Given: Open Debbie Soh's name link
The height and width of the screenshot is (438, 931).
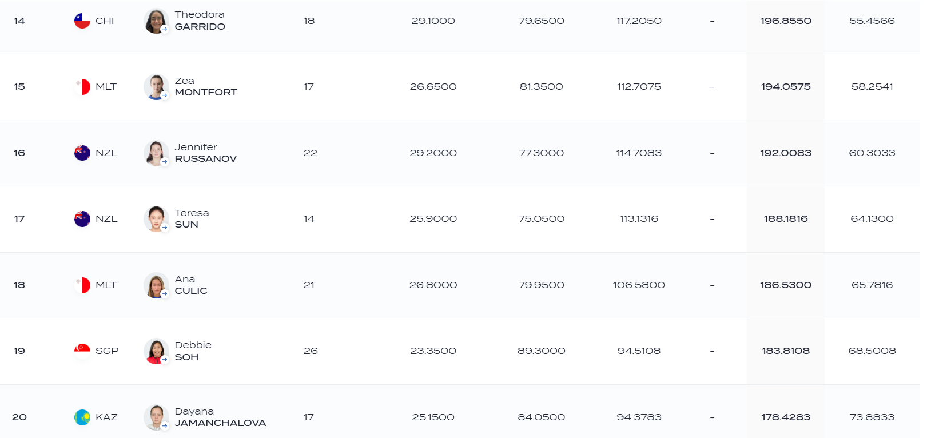Looking at the screenshot, I should 193,351.
